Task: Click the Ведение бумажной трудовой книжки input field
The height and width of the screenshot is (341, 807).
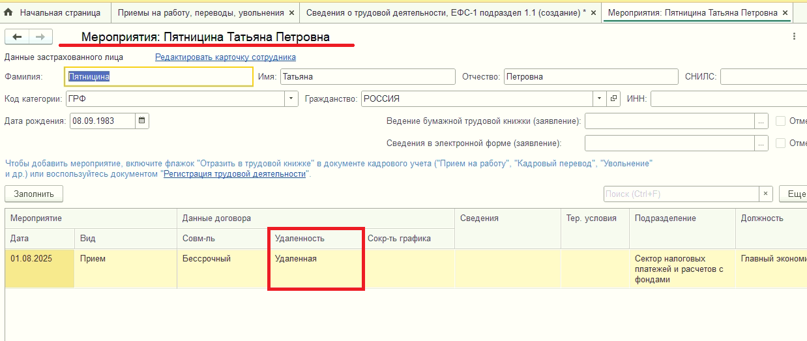Action: [x=669, y=121]
